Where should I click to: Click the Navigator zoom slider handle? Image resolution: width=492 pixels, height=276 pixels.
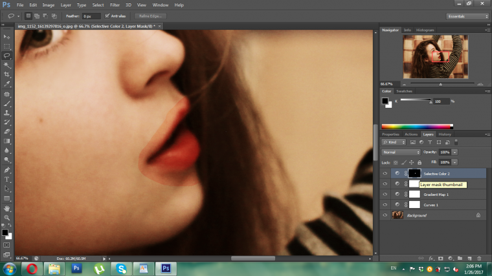tap(441, 84)
